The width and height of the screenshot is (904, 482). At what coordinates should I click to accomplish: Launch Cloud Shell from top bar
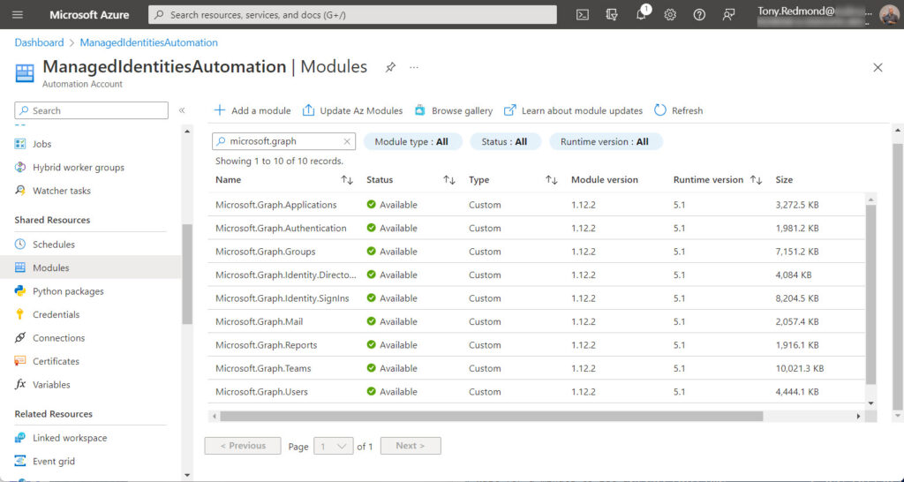pyautogui.click(x=583, y=15)
